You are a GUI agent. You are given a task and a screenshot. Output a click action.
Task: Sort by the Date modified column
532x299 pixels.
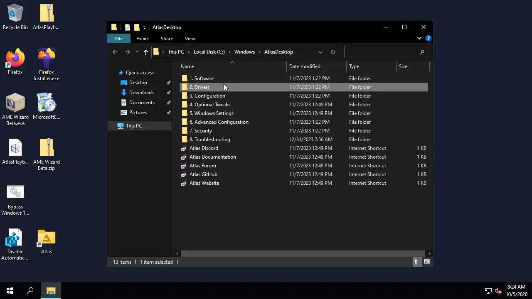316,66
